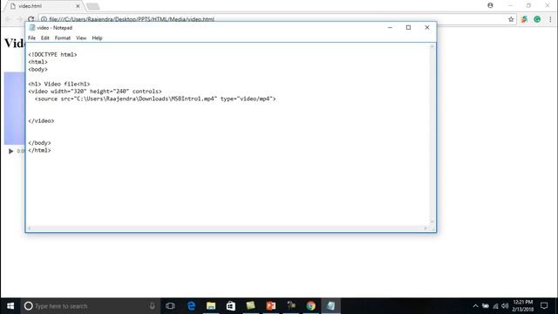The height and width of the screenshot is (314, 558).
Task: Open Microsoft Edge from the taskbar
Action: (x=191, y=306)
